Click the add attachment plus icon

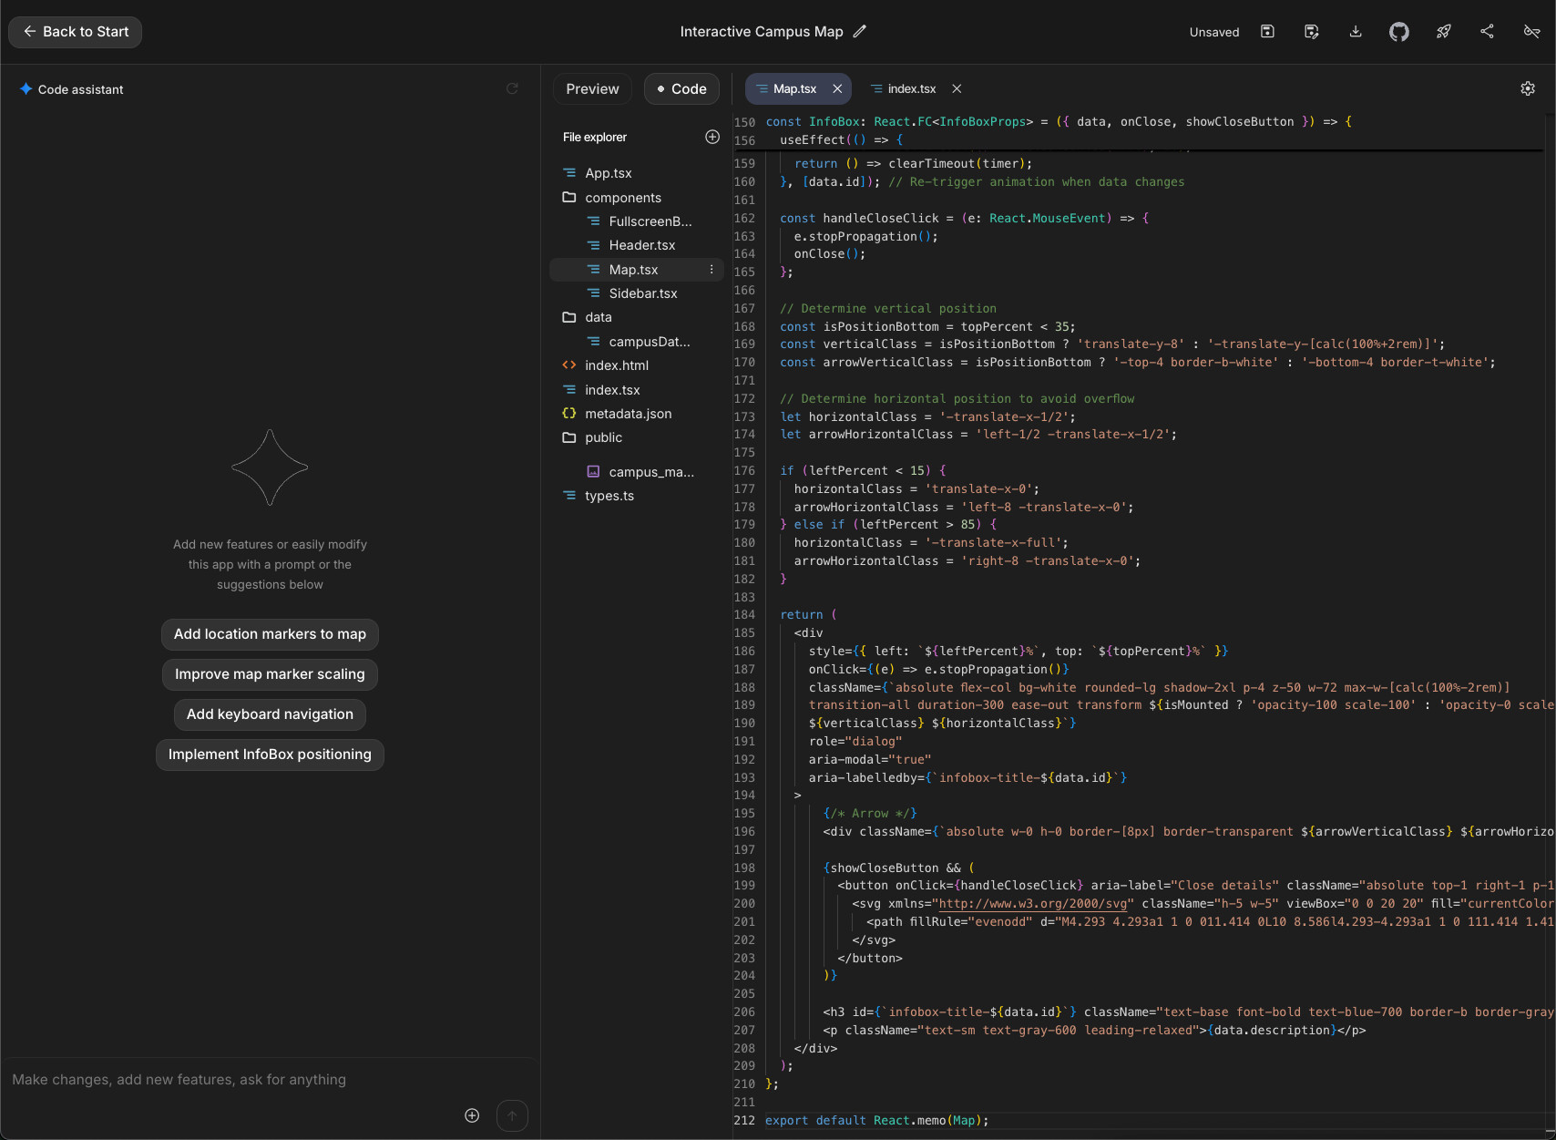[x=472, y=1115]
